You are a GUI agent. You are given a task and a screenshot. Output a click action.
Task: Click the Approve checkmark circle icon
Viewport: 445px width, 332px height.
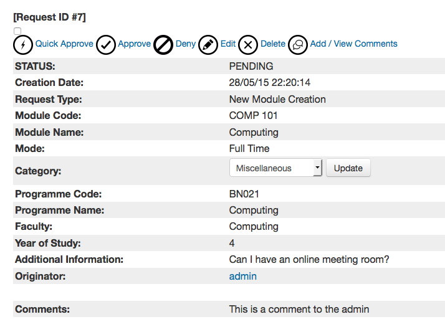point(106,45)
